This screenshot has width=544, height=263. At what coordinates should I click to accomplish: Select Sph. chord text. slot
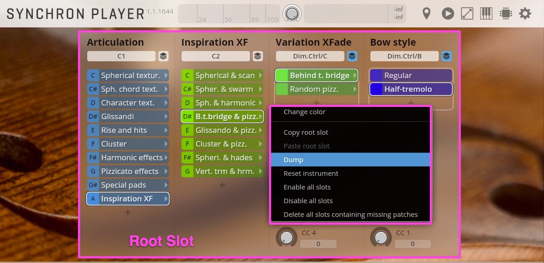(x=128, y=89)
